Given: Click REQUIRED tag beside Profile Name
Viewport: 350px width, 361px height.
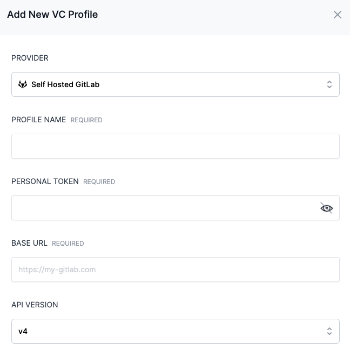Looking at the screenshot, I should pyautogui.click(x=86, y=120).
